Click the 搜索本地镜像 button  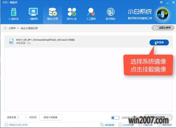tap(50, 117)
